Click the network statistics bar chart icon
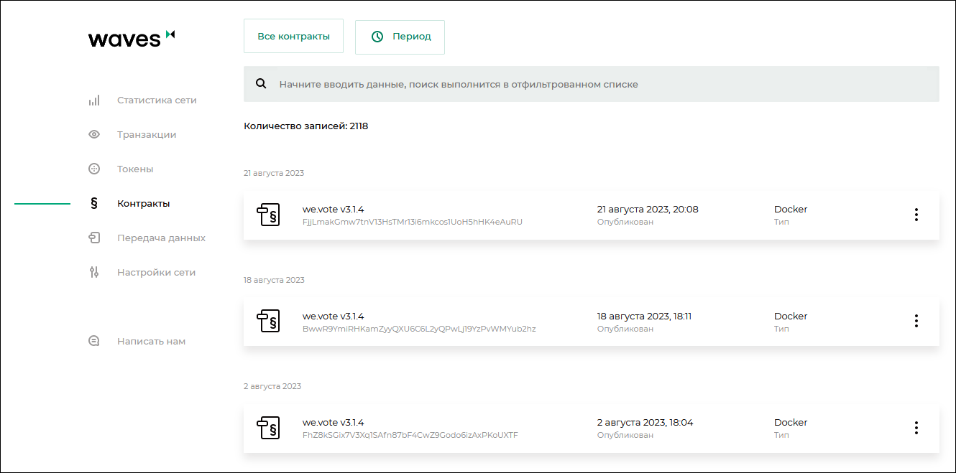The width and height of the screenshot is (956, 473). [x=94, y=100]
